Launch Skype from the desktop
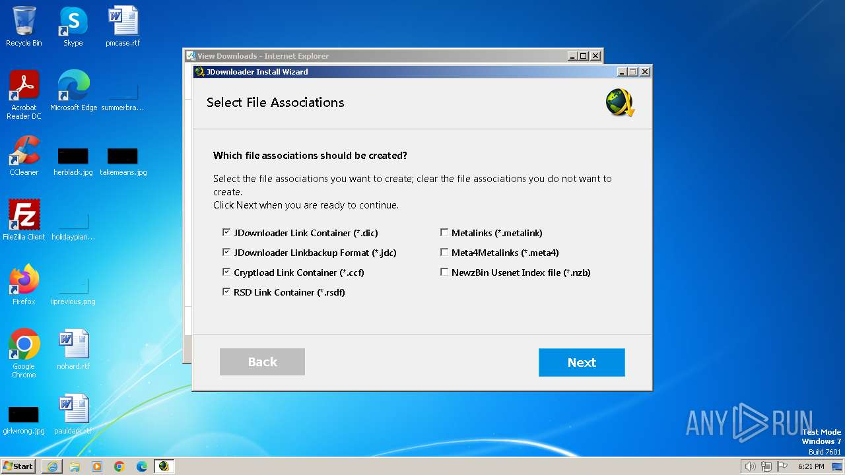Viewport: 845px width, 475px height. pos(73,26)
